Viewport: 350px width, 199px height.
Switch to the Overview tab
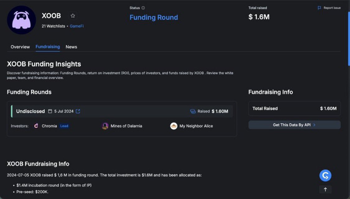[20, 47]
